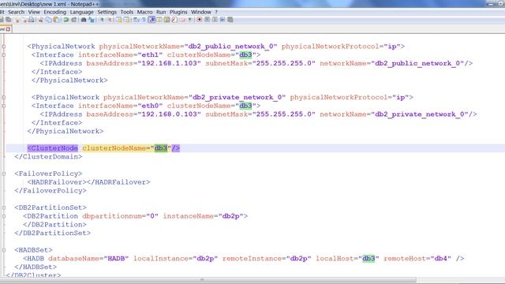
Task: Click physicalNetworkName value "db2_private_network_0"
Action: coord(237,97)
